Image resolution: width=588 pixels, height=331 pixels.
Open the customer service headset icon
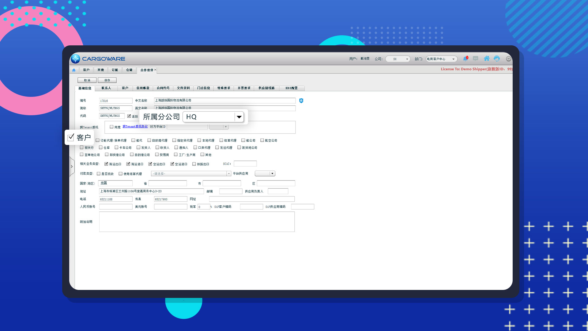497,59
